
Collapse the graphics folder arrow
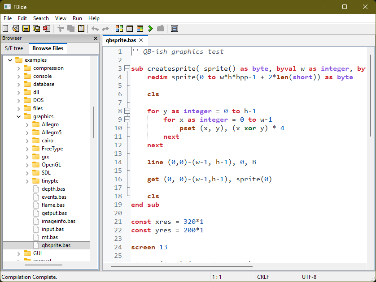click(x=19, y=116)
